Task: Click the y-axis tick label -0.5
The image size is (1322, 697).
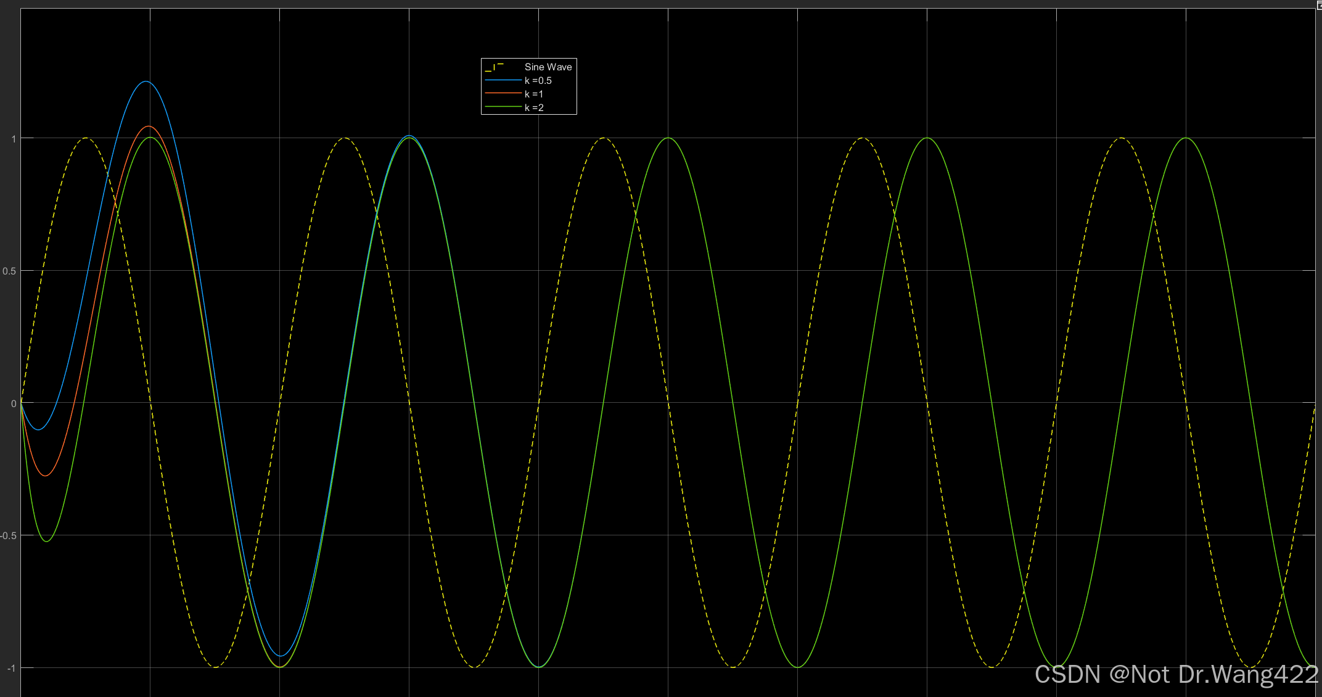Action: pyautogui.click(x=8, y=535)
